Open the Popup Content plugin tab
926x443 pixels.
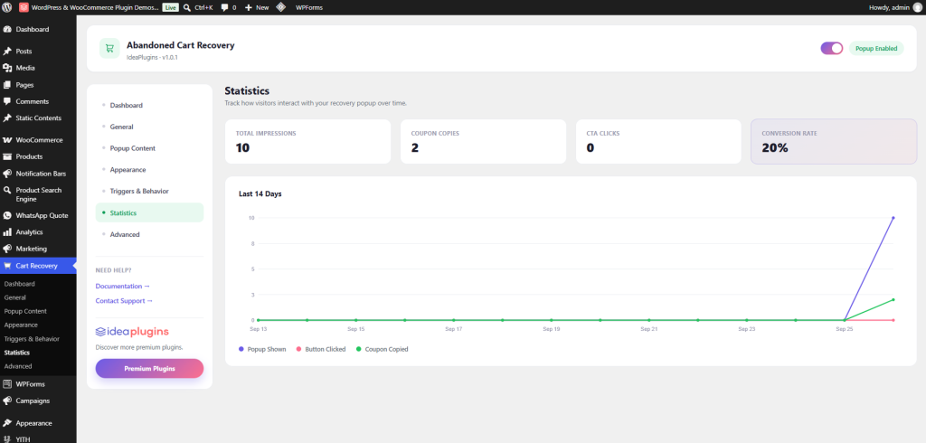coord(149,148)
